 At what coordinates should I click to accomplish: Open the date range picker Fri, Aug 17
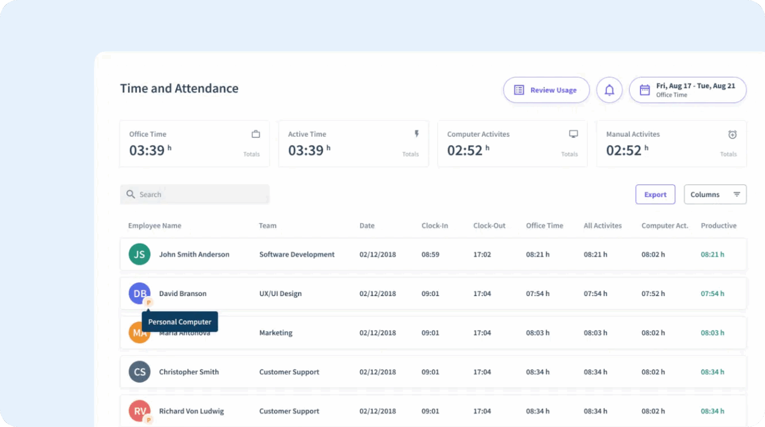687,90
